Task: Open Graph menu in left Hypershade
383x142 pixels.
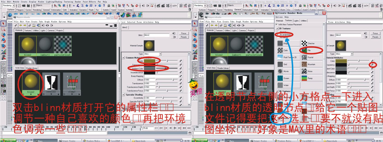Action: pos(47,22)
